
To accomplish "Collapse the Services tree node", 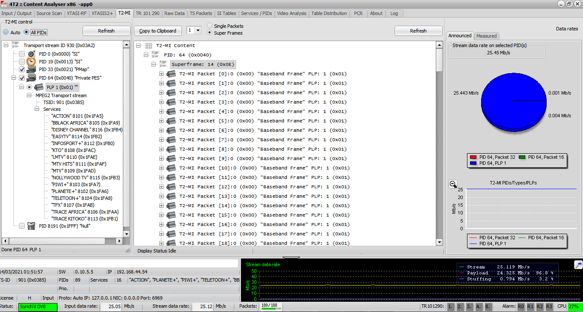I will click(37, 109).
